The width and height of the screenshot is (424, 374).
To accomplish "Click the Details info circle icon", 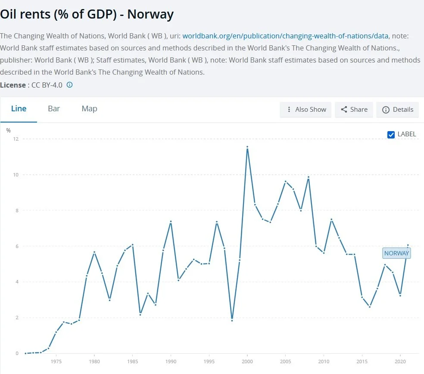I will [386, 110].
